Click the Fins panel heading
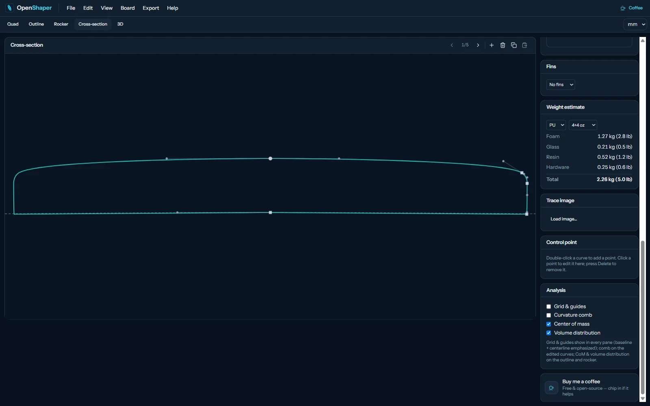 click(551, 67)
